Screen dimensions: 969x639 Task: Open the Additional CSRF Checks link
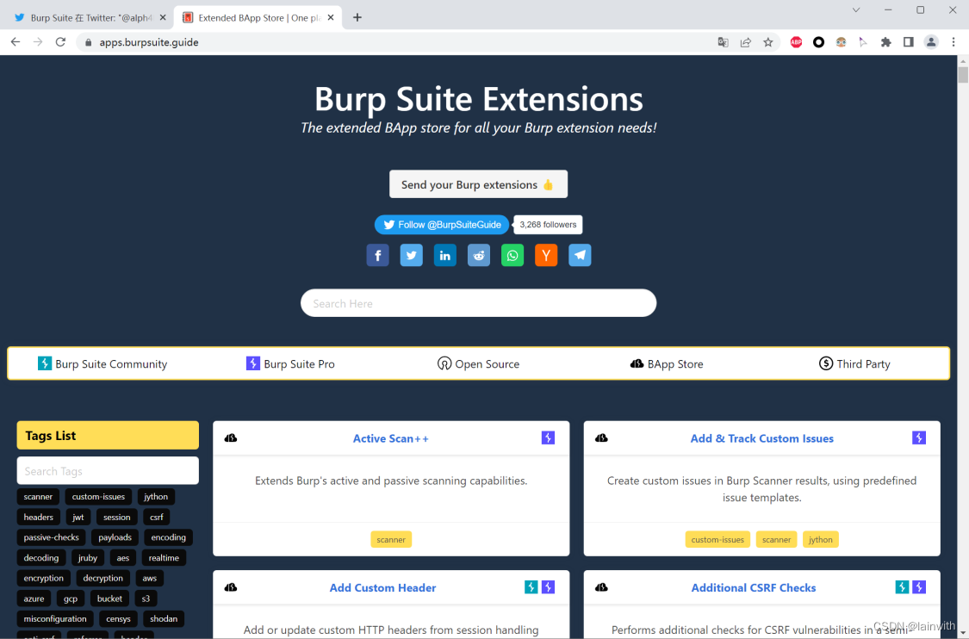tap(754, 587)
